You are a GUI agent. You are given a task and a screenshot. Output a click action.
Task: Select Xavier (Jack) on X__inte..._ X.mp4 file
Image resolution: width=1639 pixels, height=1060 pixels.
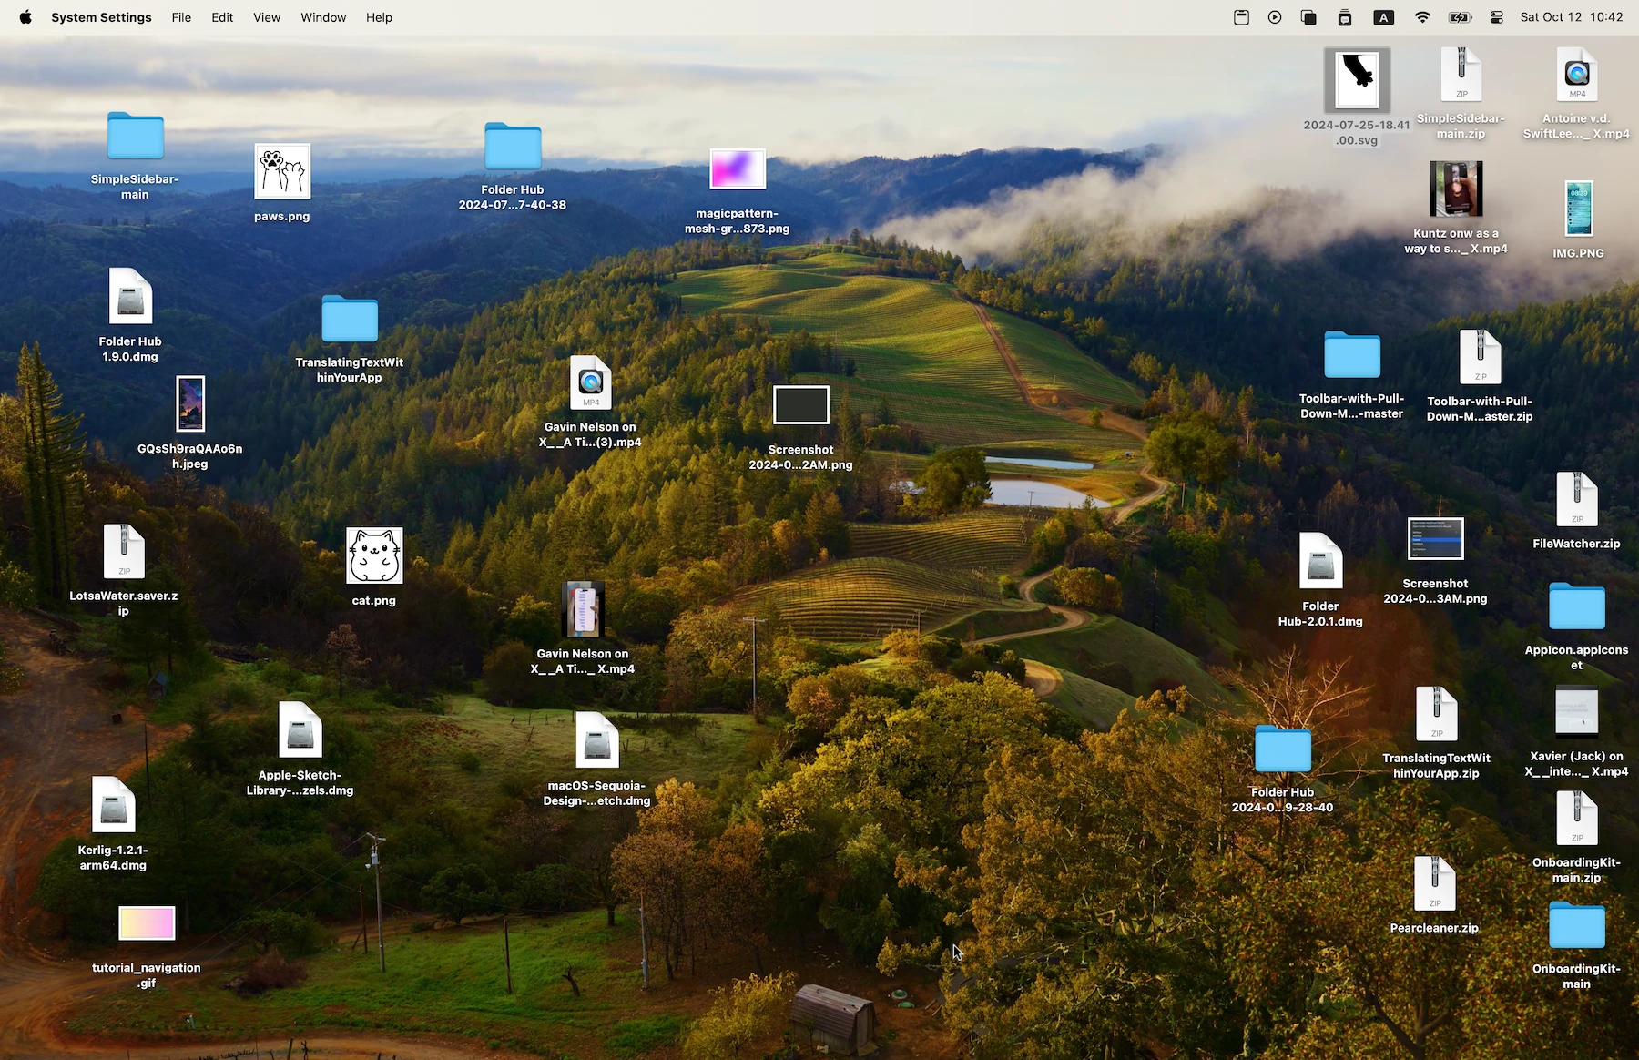(1577, 711)
